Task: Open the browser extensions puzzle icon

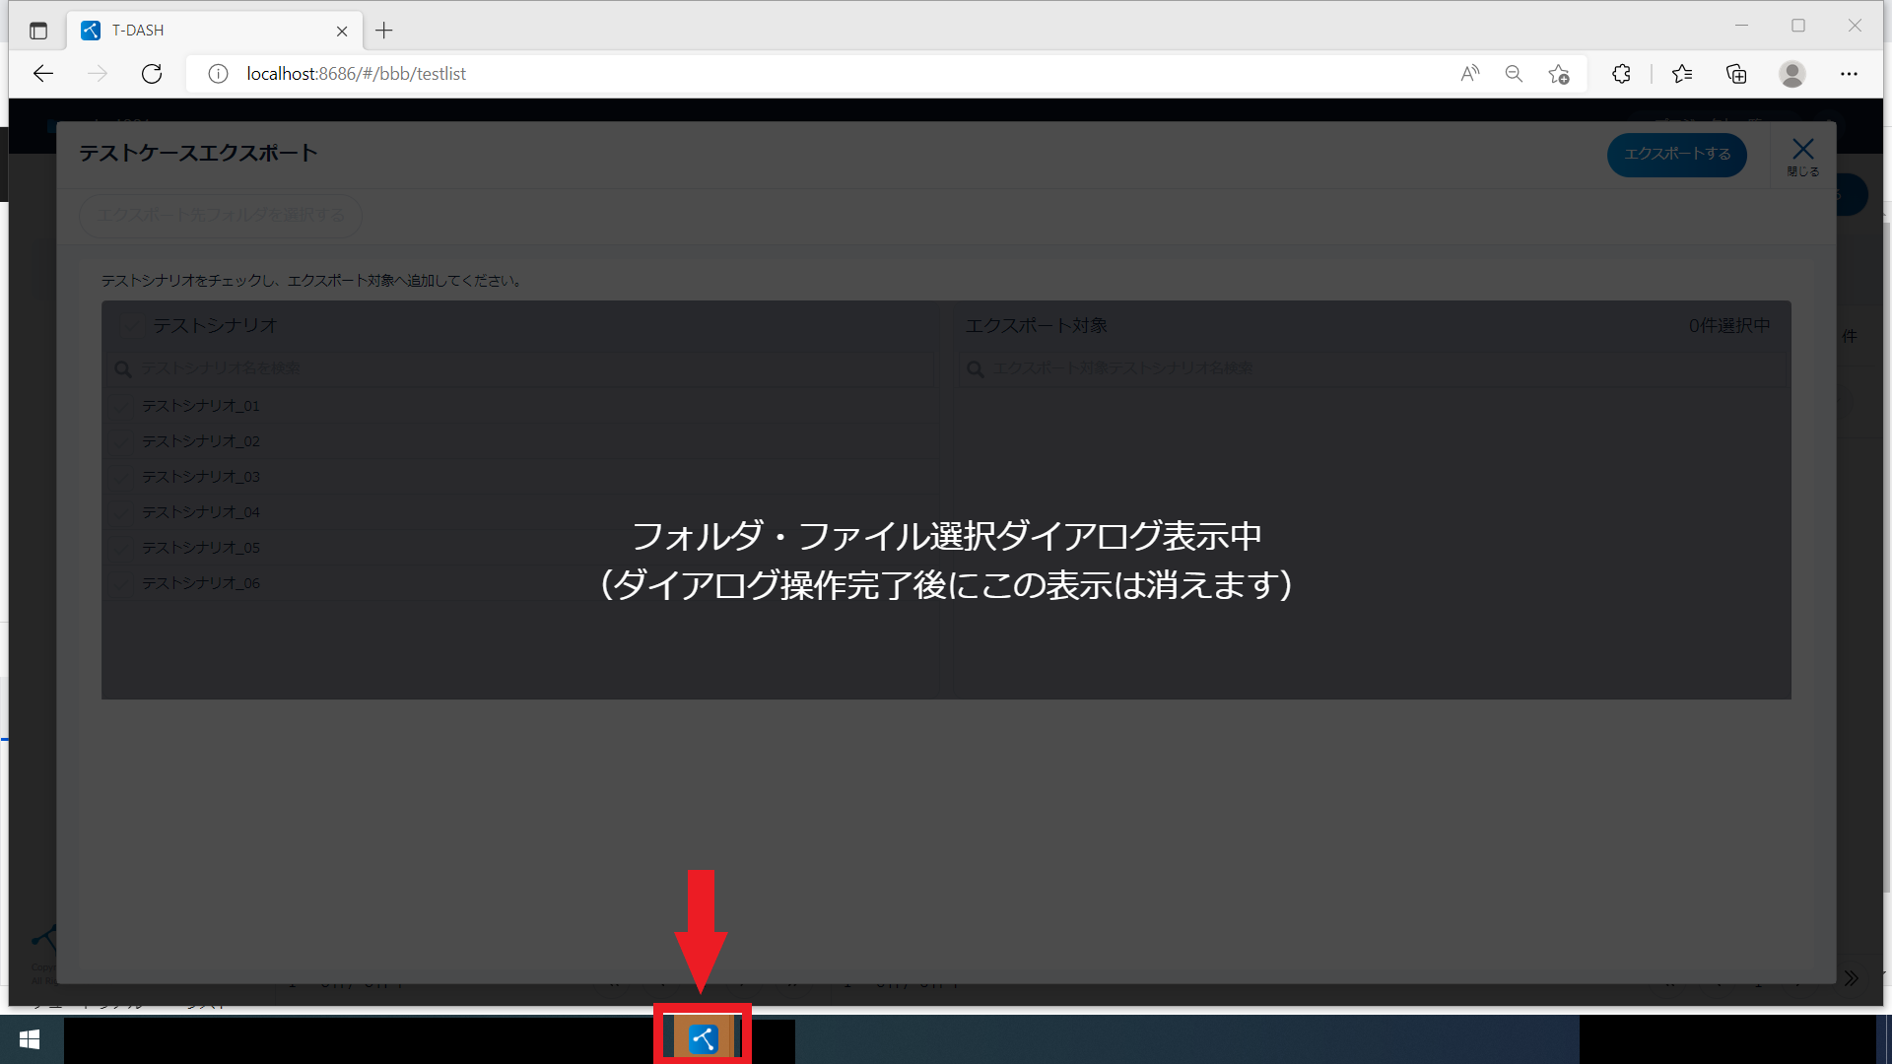Action: pos(1621,74)
